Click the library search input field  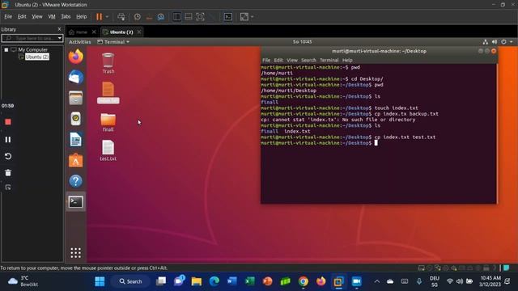pyautogui.click(x=29, y=38)
